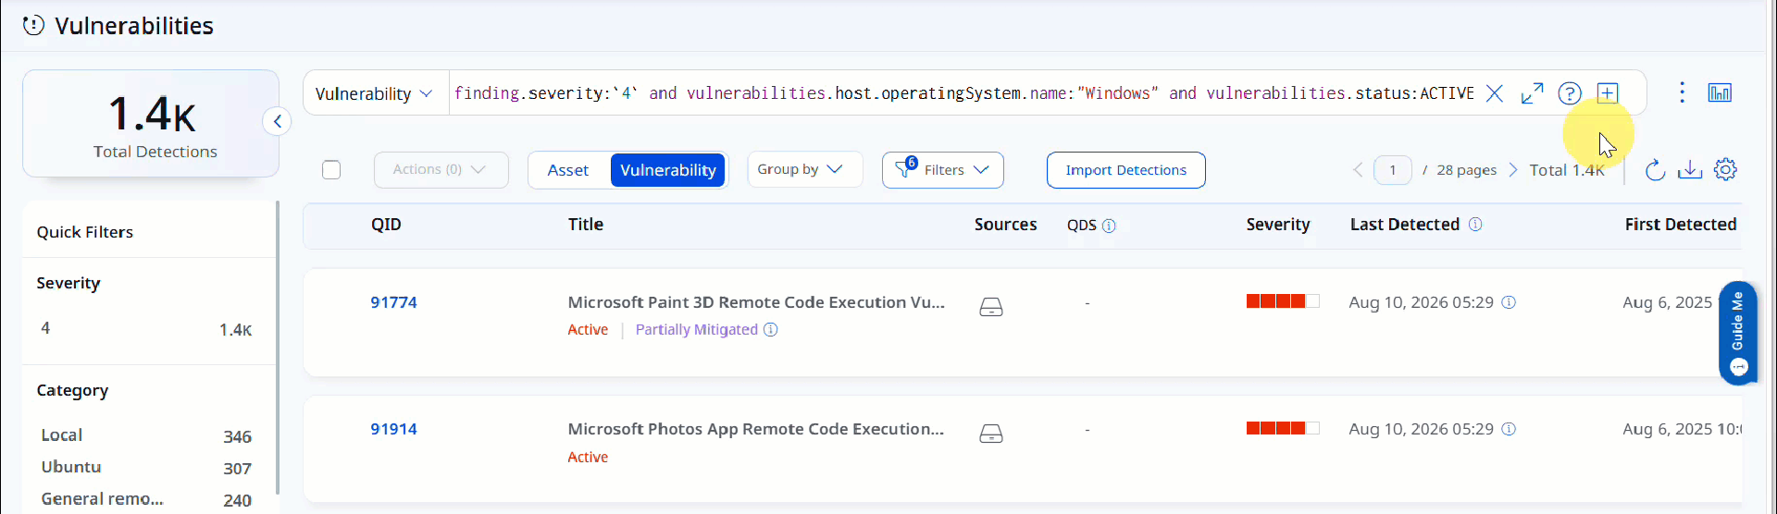Clear the search query with the X icon
This screenshot has height=514, width=1777.
pyautogui.click(x=1494, y=93)
